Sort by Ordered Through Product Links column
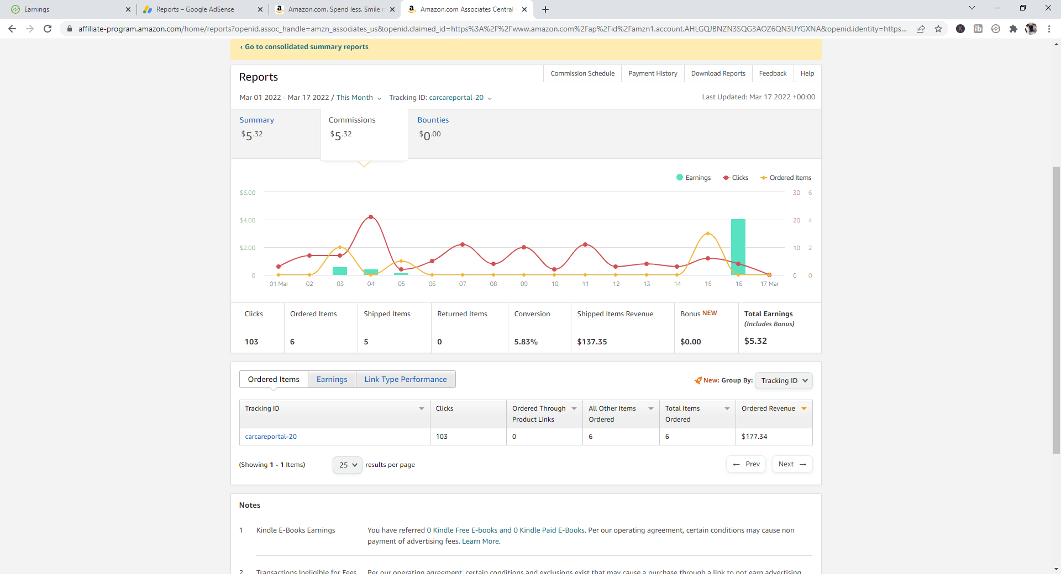 tap(574, 408)
